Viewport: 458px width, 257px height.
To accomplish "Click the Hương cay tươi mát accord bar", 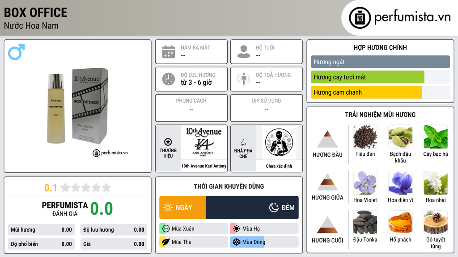I will 380,77.
